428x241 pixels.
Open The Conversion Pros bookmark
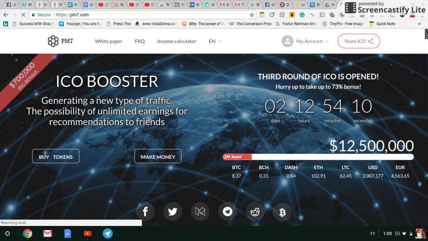click(x=250, y=24)
